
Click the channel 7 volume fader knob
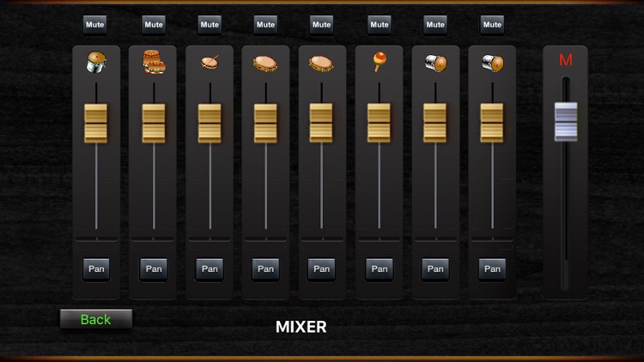pos(434,124)
